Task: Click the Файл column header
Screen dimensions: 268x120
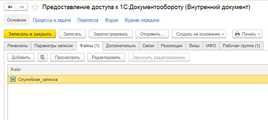Action: [x=138, y=69]
